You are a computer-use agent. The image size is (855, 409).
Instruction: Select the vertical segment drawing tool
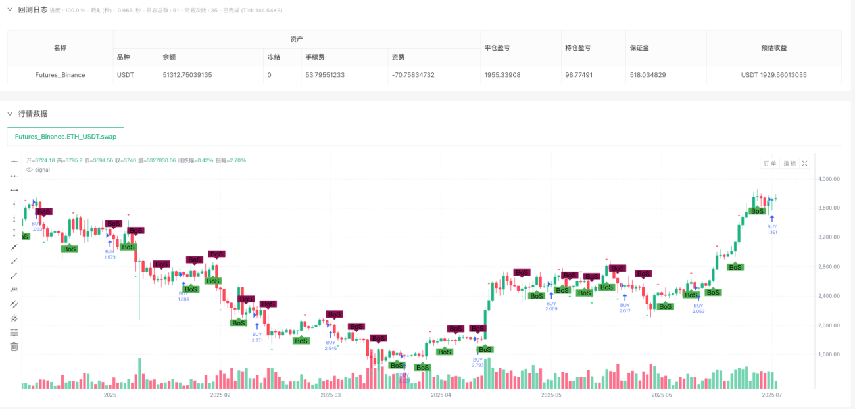pyautogui.click(x=14, y=233)
